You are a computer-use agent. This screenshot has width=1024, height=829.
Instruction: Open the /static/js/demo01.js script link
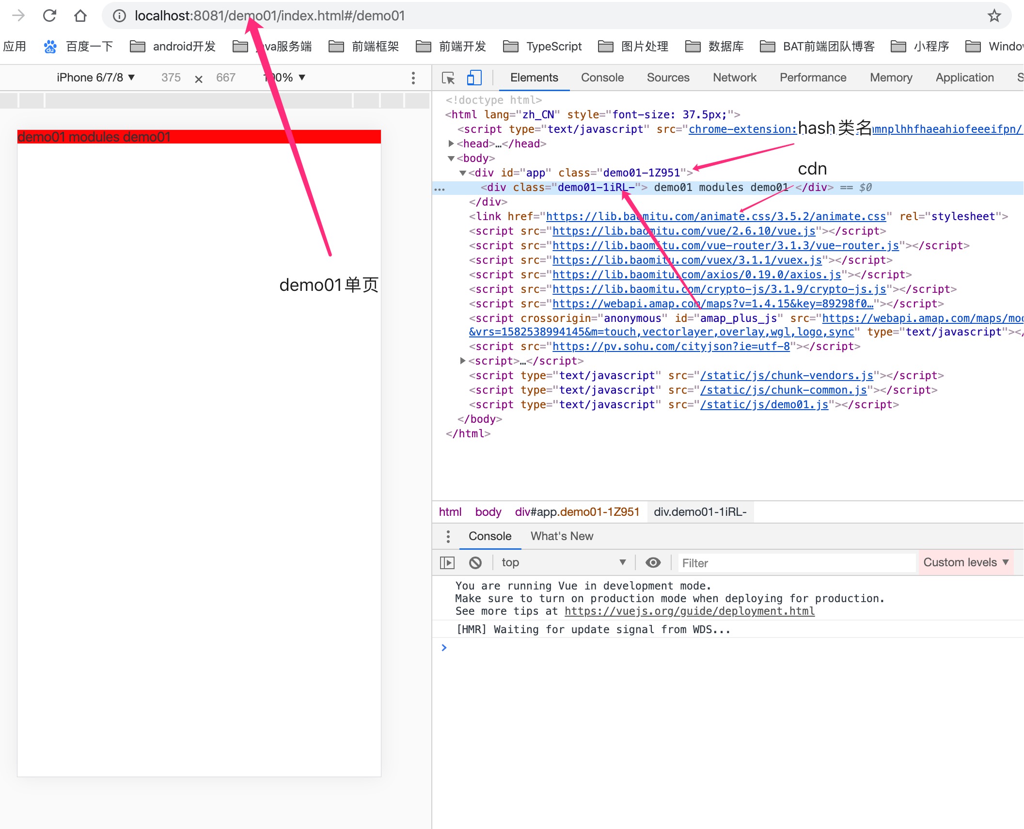pyautogui.click(x=764, y=404)
